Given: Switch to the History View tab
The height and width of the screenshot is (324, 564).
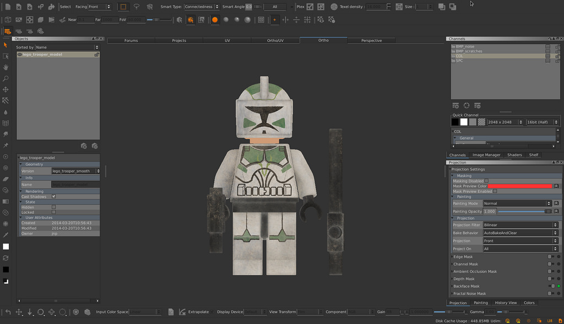Looking at the screenshot, I should (x=506, y=303).
